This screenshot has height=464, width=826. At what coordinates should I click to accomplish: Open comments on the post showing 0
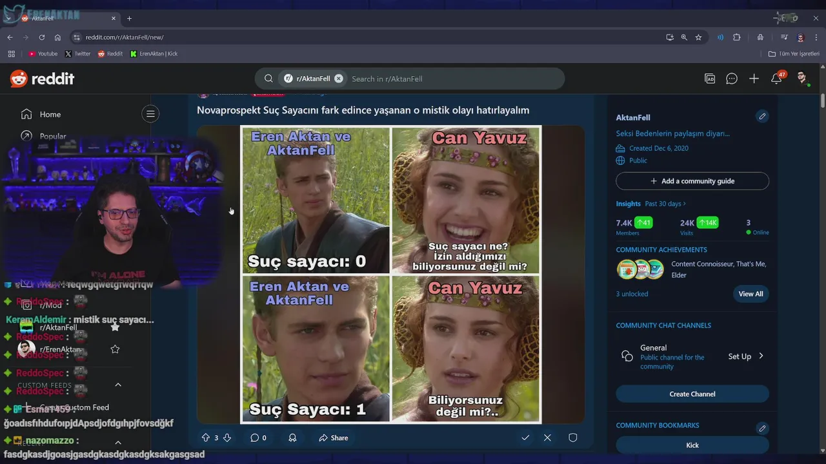pyautogui.click(x=258, y=438)
